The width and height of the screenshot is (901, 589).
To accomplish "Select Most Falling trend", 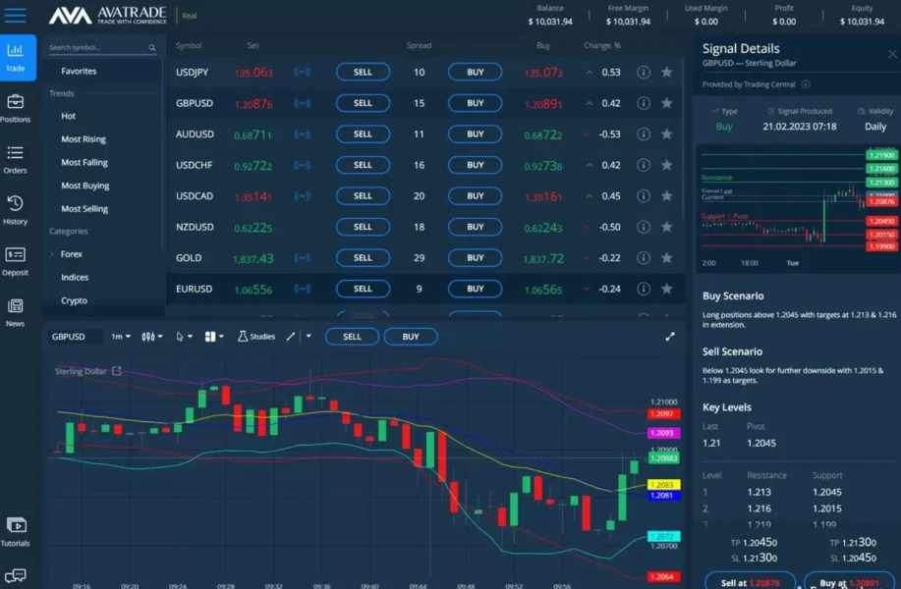I will point(84,162).
